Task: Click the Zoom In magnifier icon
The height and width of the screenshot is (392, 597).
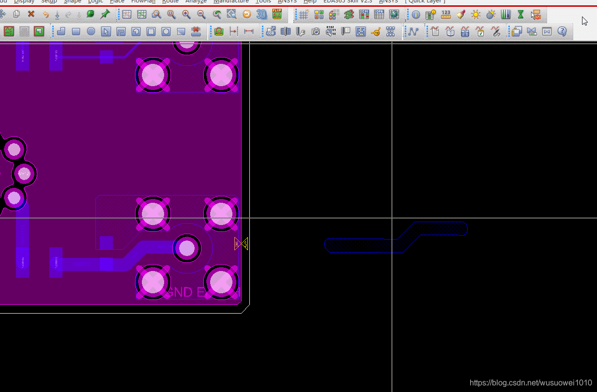Action: (x=186, y=15)
